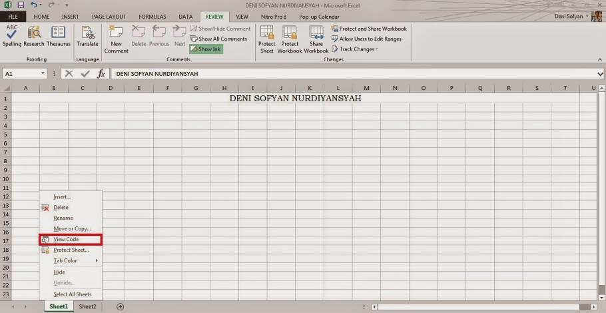Image resolution: width=606 pixels, height=313 pixels.
Task: Toggle Show All Comments
Action: 218,39
